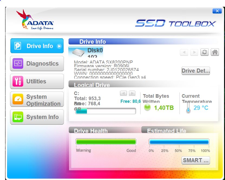Viewport: 225px width, 180px height.
Task: Click the ADATA hummingbird logo
Action: point(35,20)
